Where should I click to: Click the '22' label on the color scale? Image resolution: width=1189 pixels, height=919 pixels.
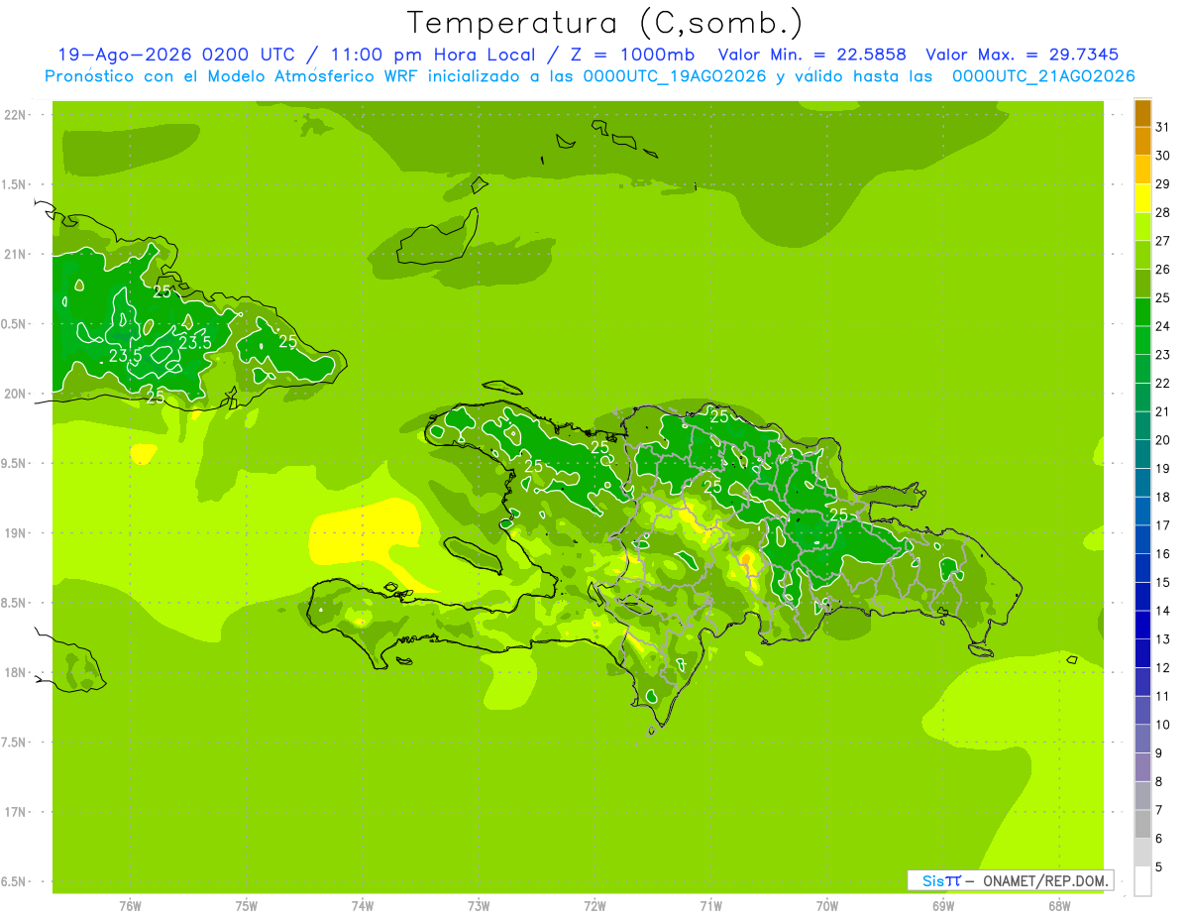pyautogui.click(x=1163, y=384)
